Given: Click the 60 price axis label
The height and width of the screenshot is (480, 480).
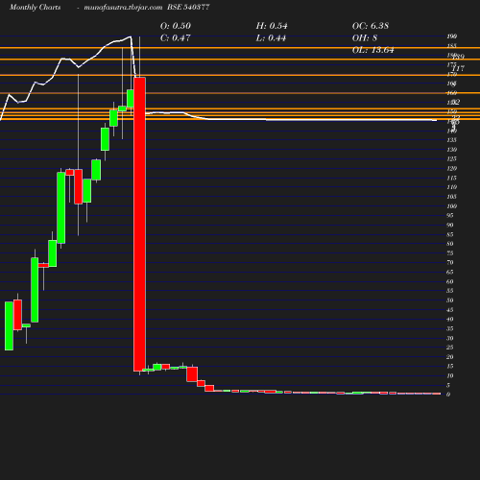Looking at the screenshot, I should click(x=450, y=281).
